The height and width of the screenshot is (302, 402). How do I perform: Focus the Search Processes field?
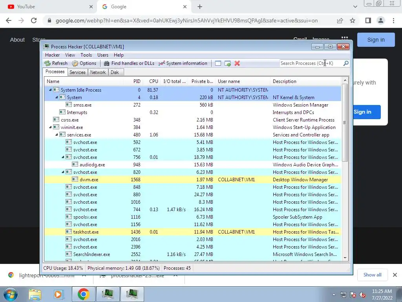coord(311,63)
